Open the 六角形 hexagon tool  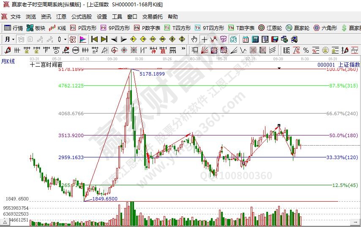(324, 28)
